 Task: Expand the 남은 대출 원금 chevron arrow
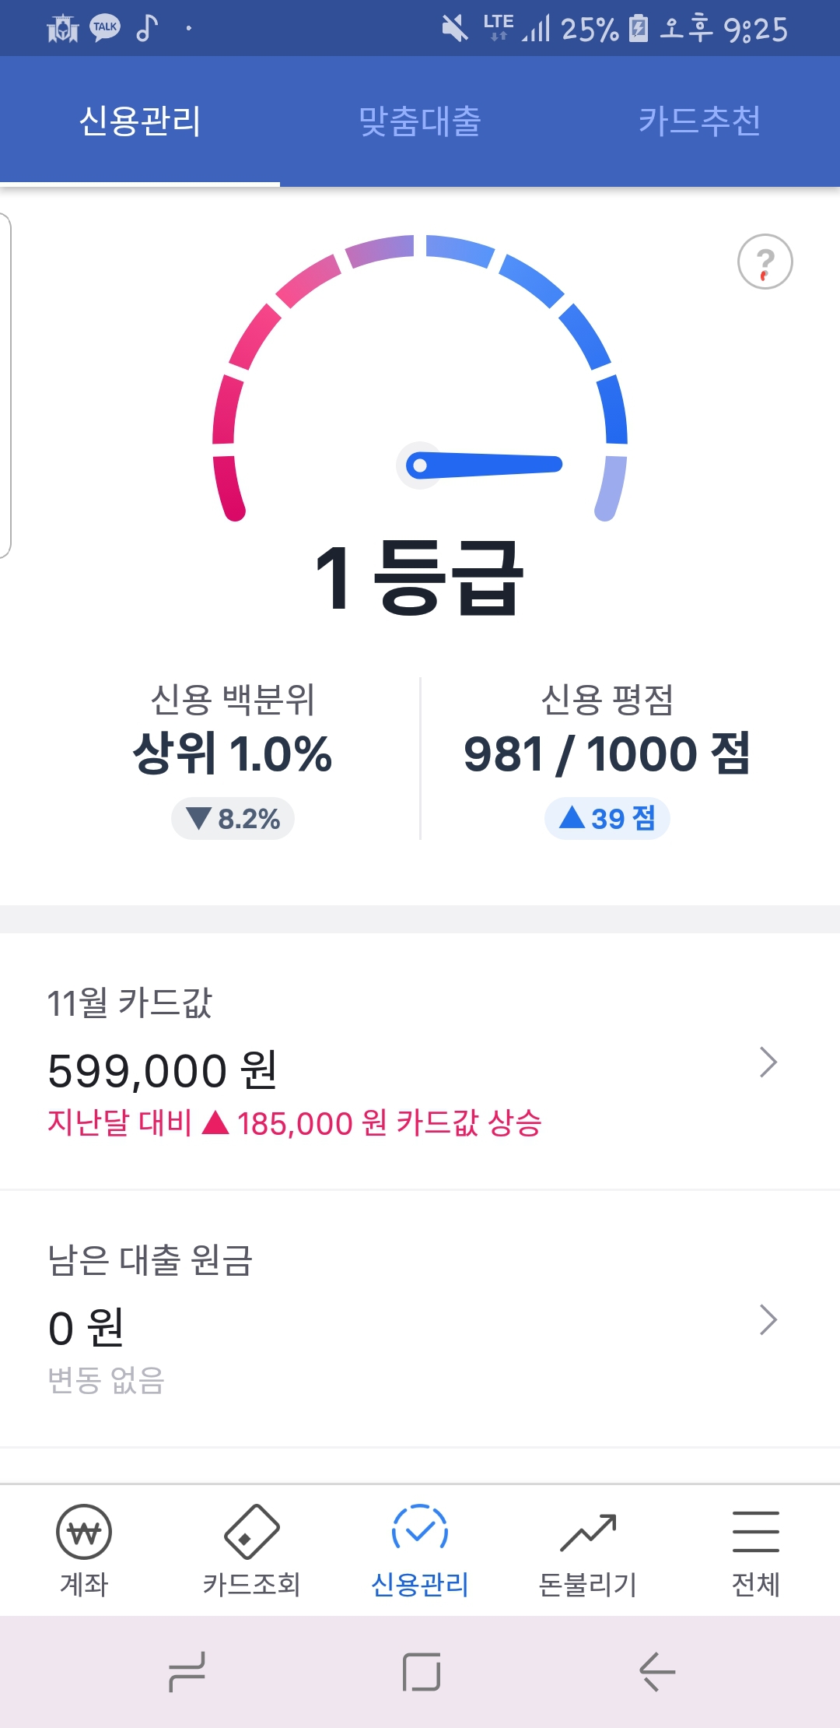pos(768,1320)
